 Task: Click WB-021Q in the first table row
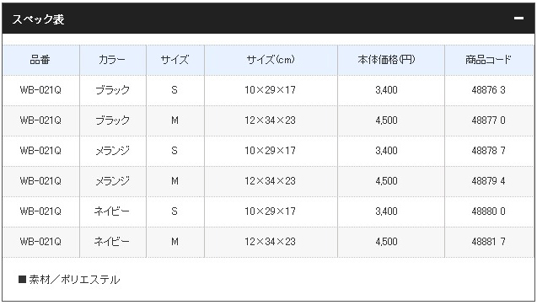(40, 90)
